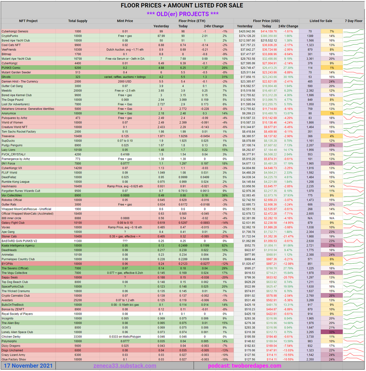366x371 pixels.
Task: Click the Stoner Cats mint price cell
Action: [125, 236]
